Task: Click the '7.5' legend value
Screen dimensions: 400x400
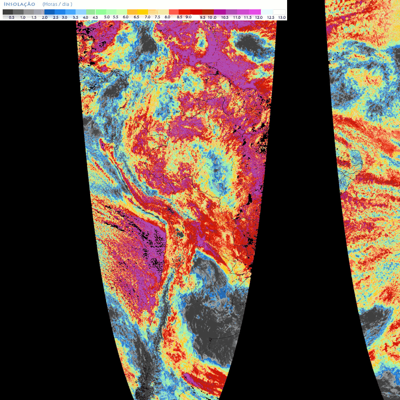Action: tap(157, 17)
